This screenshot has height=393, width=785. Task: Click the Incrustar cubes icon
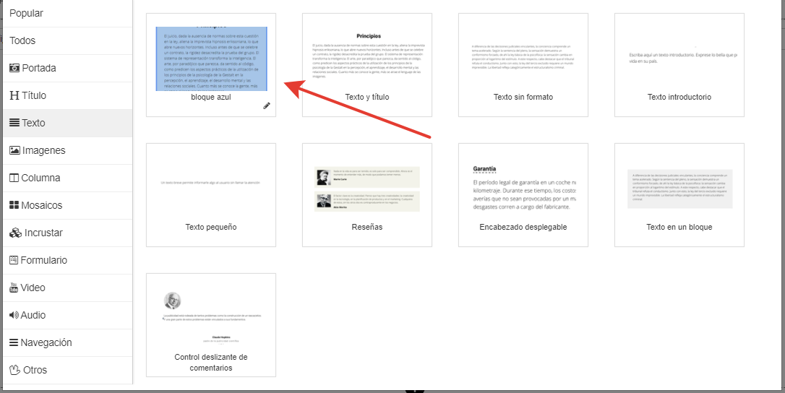coord(15,233)
